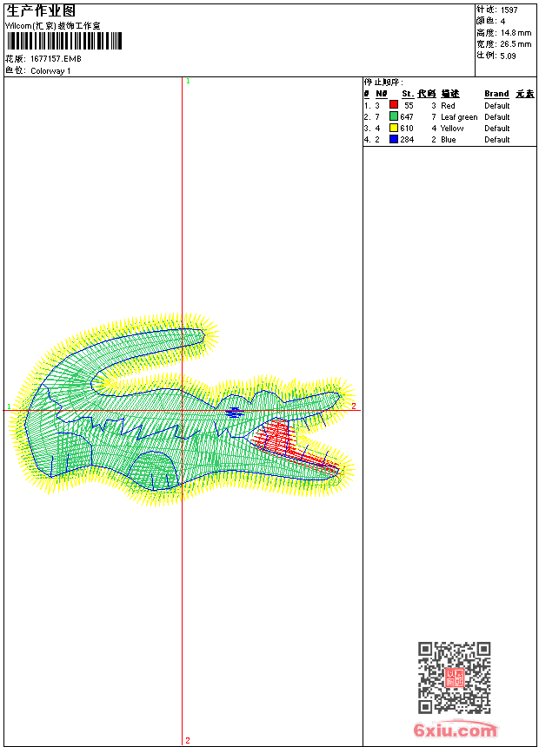The height and width of the screenshot is (747, 539).
Task: Click the color count value 4 in header
Action: [x=502, y=21]
